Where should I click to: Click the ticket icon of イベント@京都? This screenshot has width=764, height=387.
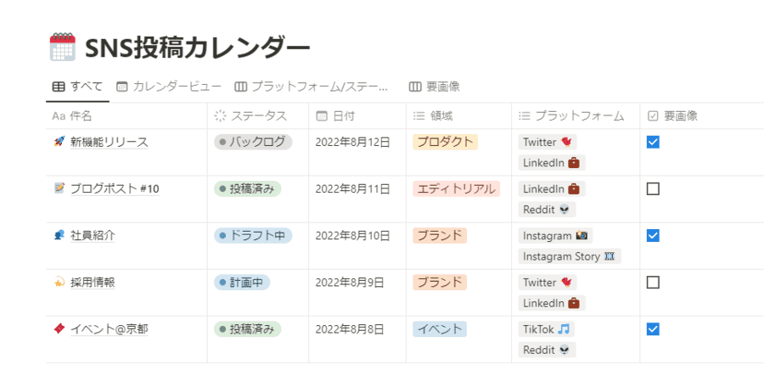pyautogui.click(x=59, y=329)
